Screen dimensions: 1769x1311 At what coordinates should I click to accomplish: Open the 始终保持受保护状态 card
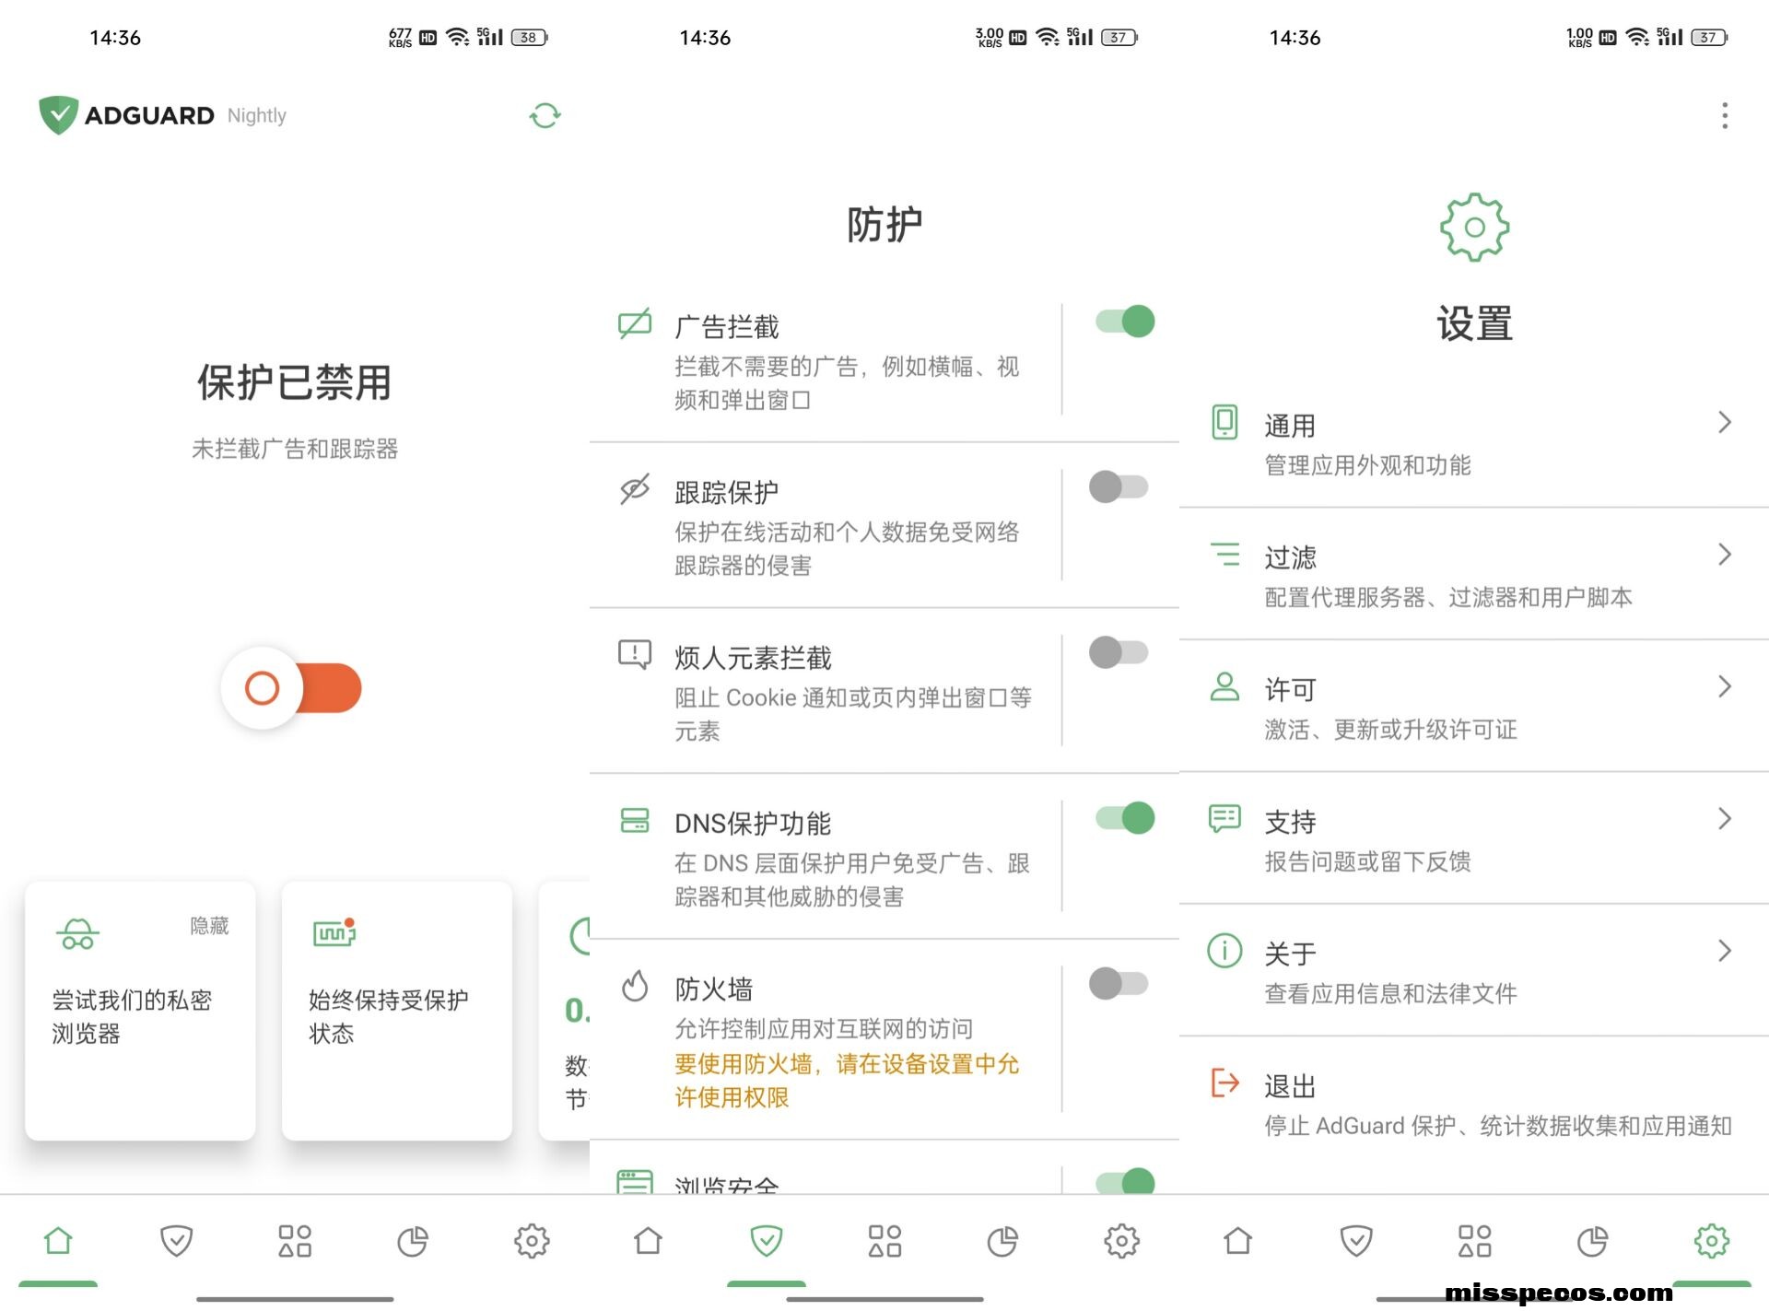click(396, 1012)
